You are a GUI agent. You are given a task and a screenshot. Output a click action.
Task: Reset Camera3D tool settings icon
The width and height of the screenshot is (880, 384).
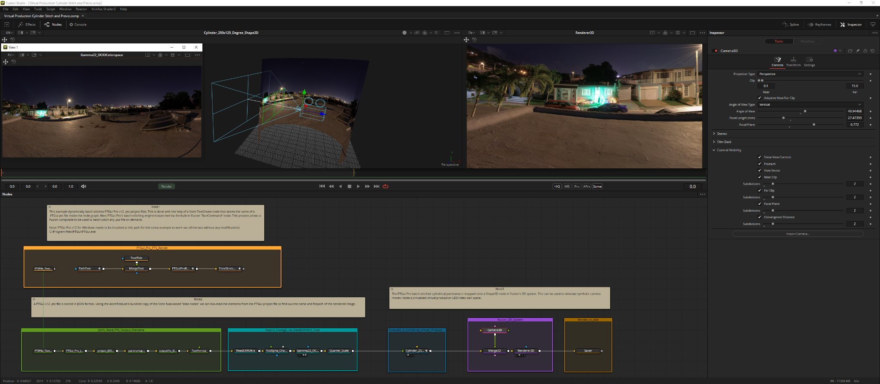point(873,51)
